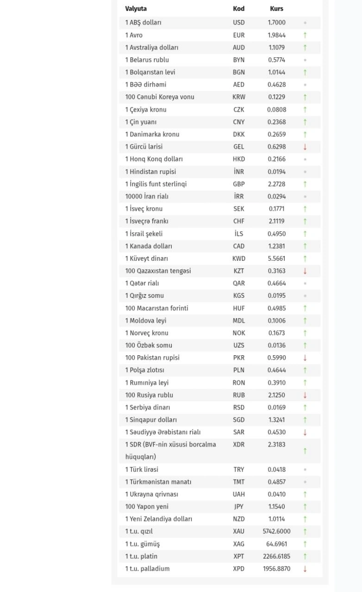The width and height of the screenshot is (362, 592).
Task: Click the green up arrow in SDR row
Action: pyautogui.click(x=305, y=451)
